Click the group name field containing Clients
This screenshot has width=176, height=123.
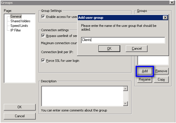click(123, 40)
